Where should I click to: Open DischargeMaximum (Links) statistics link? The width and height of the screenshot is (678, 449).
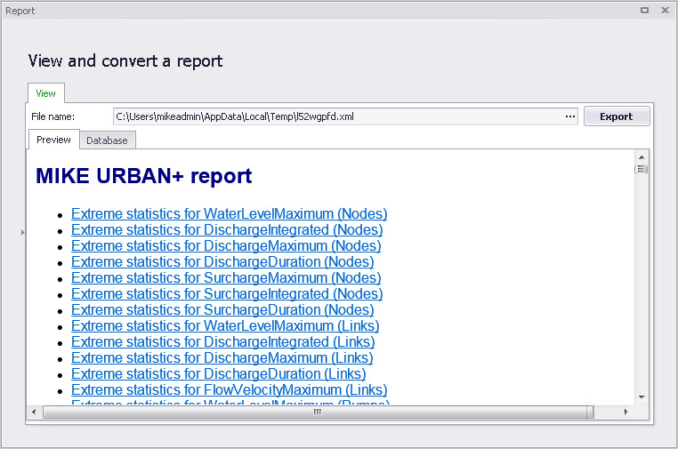coord(222,357)
